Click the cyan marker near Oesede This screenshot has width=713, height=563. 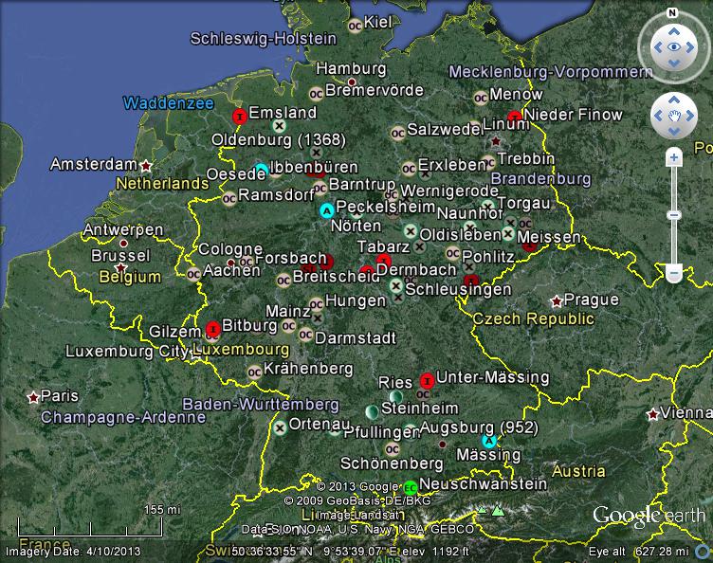[261, 170]
